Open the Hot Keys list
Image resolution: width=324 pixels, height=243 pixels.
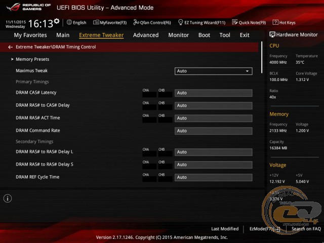click(287, 22)
